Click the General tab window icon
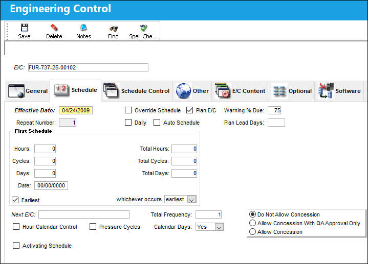This screenshot has height=264, width=368. click(x=16, y=91)
